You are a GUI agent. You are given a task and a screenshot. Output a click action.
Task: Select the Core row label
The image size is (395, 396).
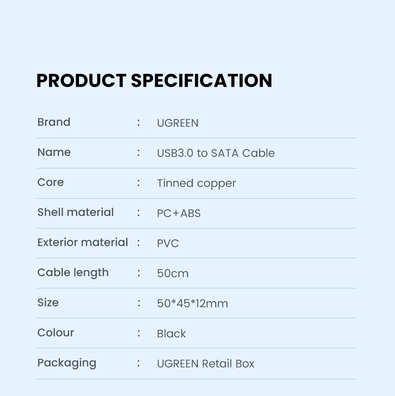click(51, 182)
